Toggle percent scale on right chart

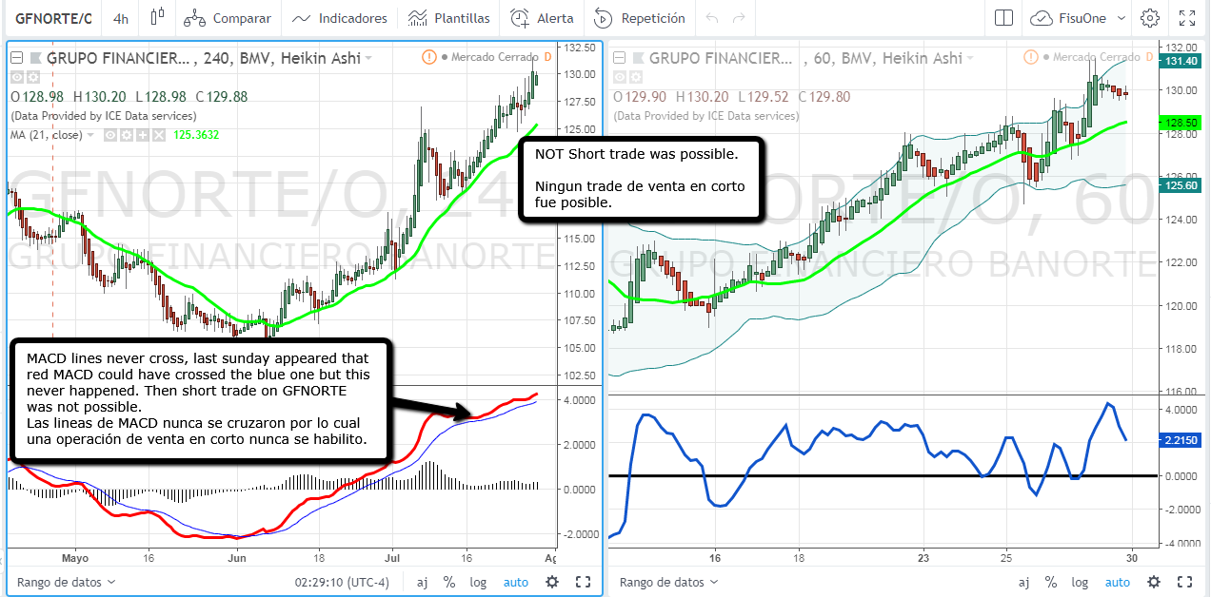pos(1050,582)
